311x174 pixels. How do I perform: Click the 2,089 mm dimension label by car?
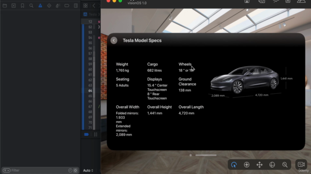click(218, 96)
